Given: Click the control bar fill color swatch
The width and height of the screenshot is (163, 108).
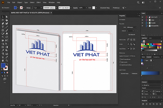Looking at the screenshot, I should pos(15,8).
